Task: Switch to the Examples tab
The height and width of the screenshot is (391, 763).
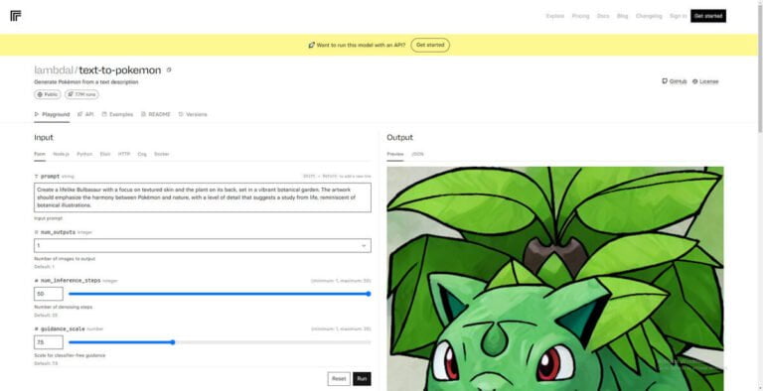Action: 117,114
